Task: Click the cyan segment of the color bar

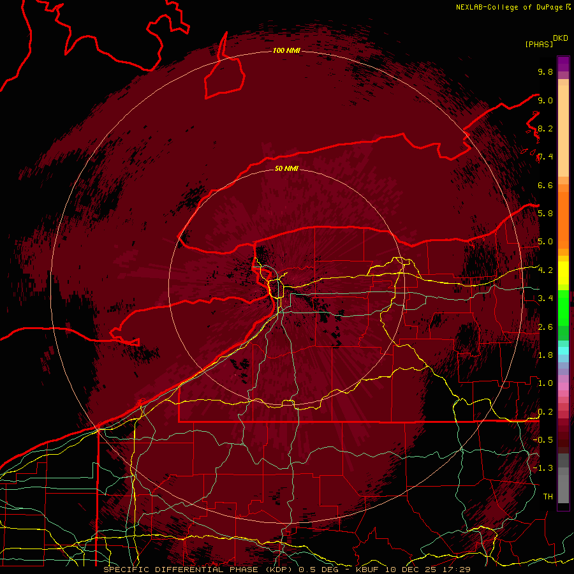Action: point(563,351)
